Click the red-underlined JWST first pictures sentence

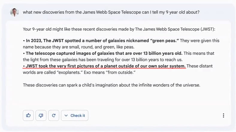click(105, 66)
